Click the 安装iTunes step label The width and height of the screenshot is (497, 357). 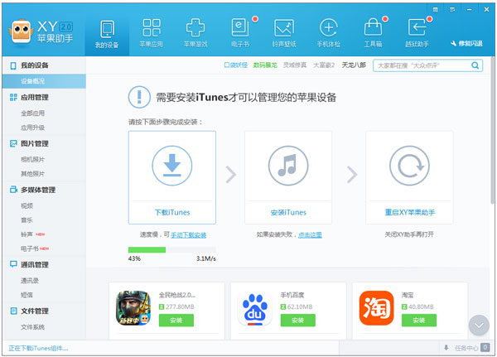288,212
